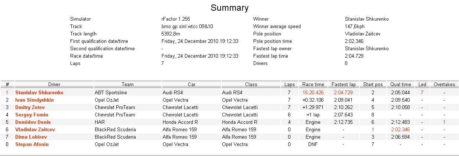Open Dima Lobirev driver link
Viewport: 459px width, 156px height.
31,137
